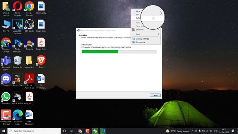The image size is (238, 134).
Task: Select the Turbo C++ shortcut
Action: coord(17,80)
